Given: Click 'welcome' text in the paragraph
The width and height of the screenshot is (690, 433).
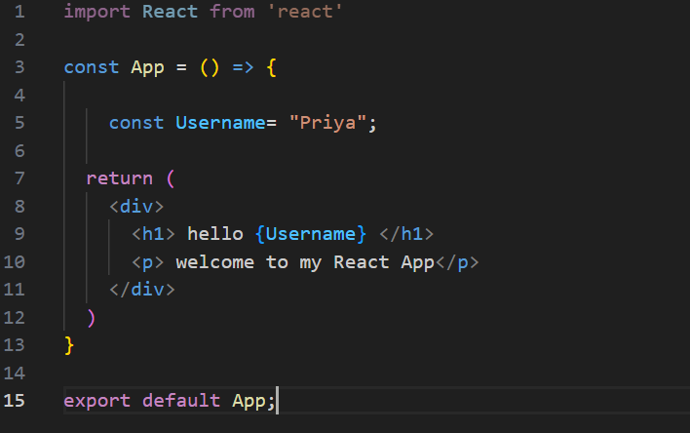Looking at the screenshot, I should click(x=215, y=262).
